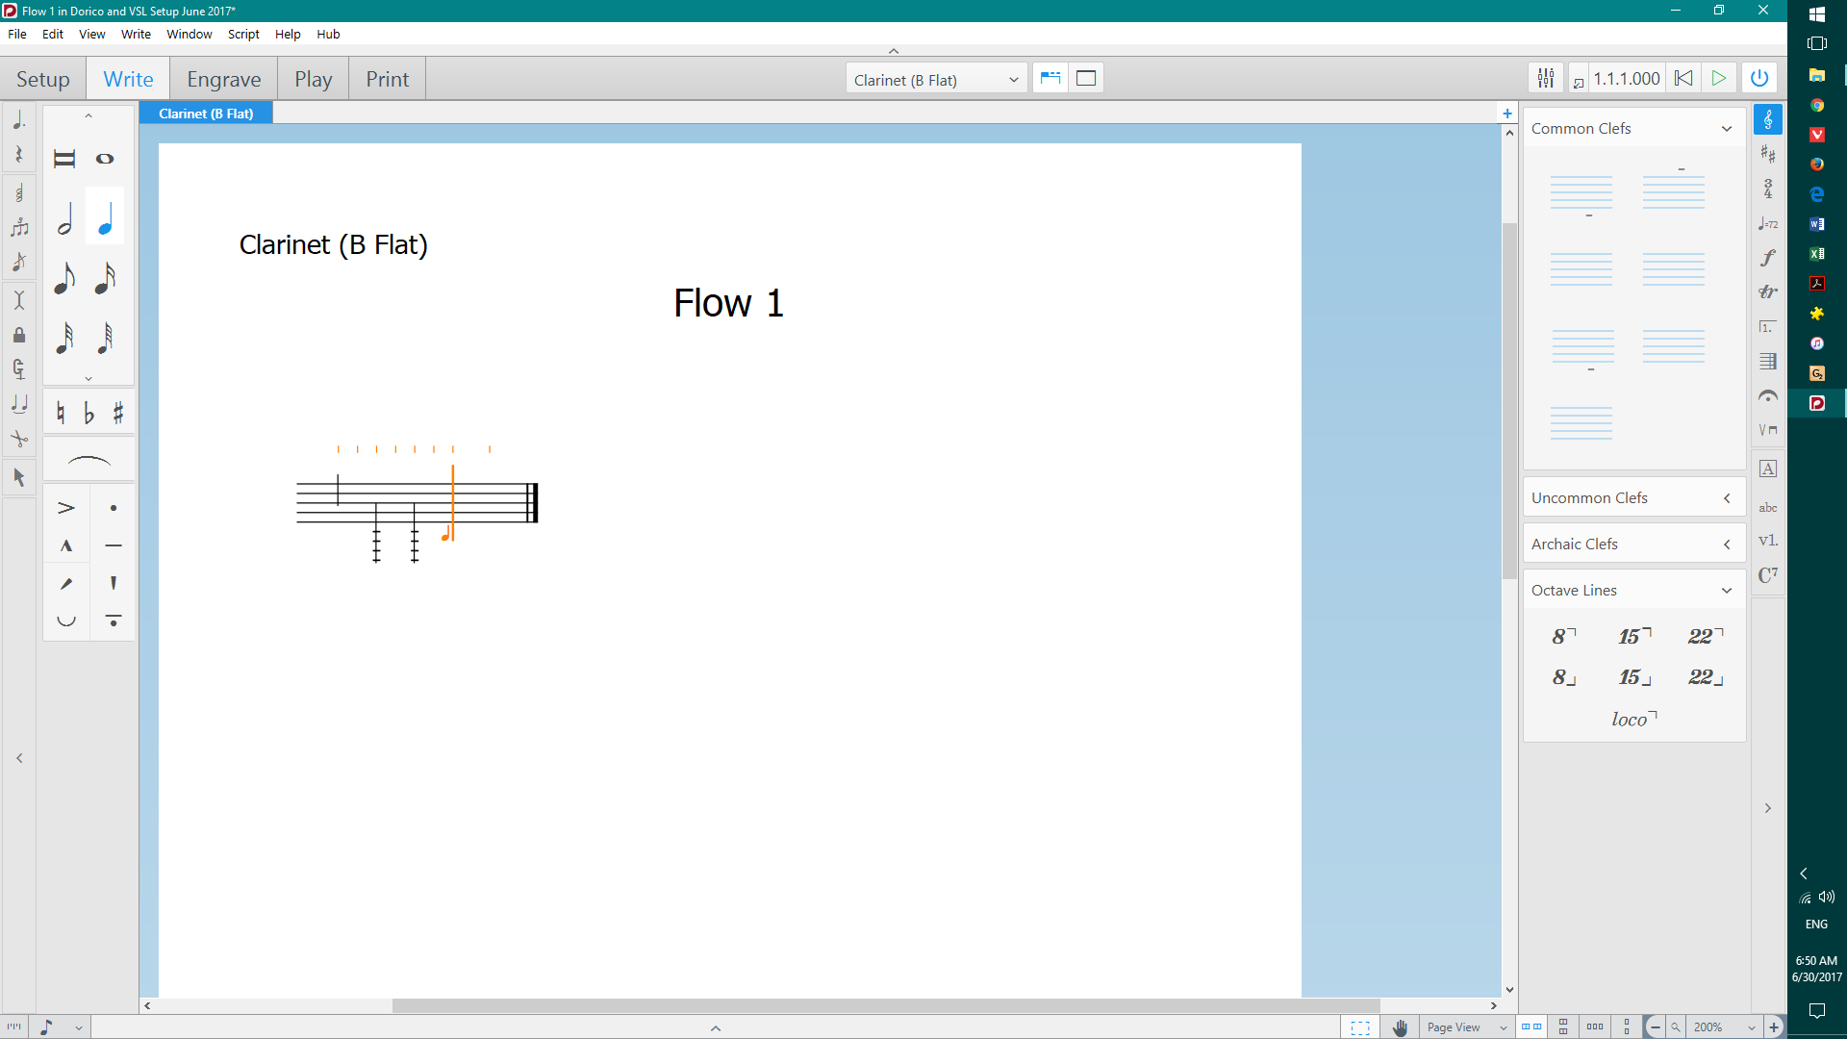
Task: Click the zoom in plus button
Action: click(x=1774, y=1027)
